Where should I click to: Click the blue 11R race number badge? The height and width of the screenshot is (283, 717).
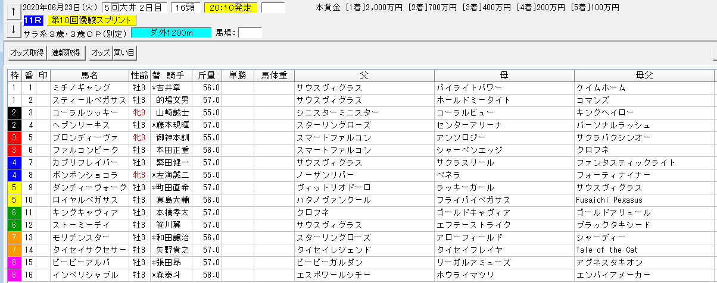click(x=32, y=20)
